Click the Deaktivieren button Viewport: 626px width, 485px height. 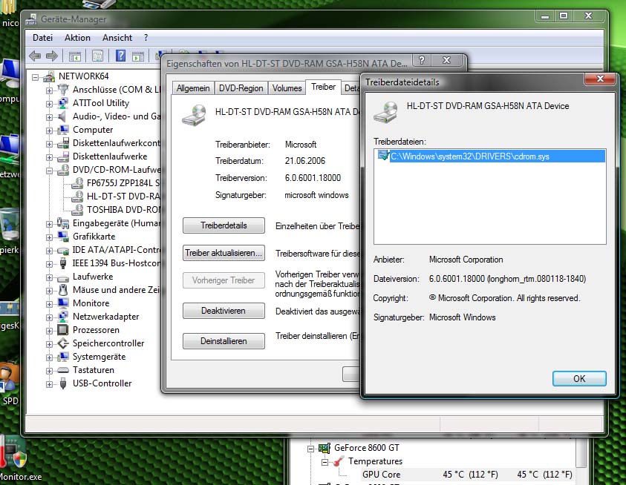(224, 311)
